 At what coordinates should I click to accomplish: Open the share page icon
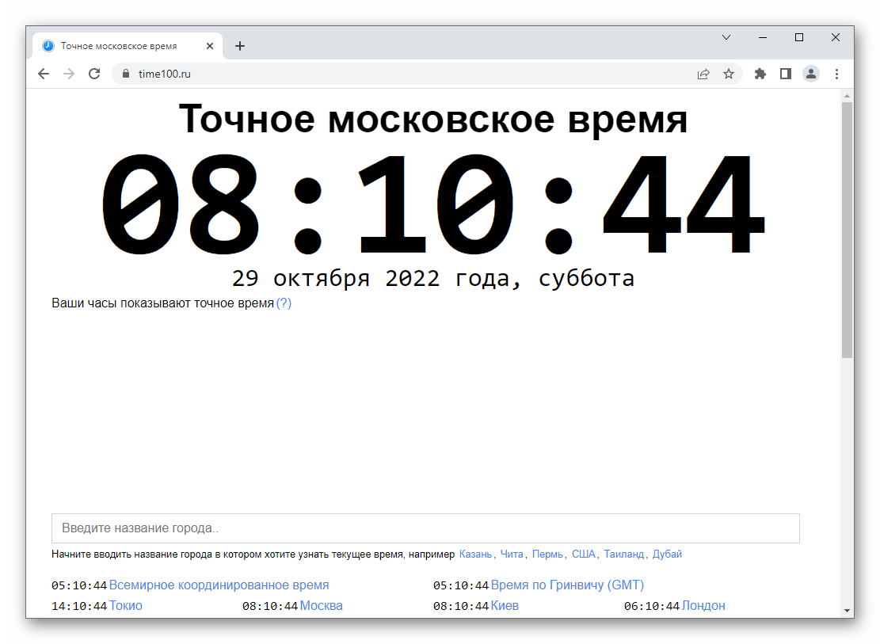pyautogui.click(x=703, y=74)
